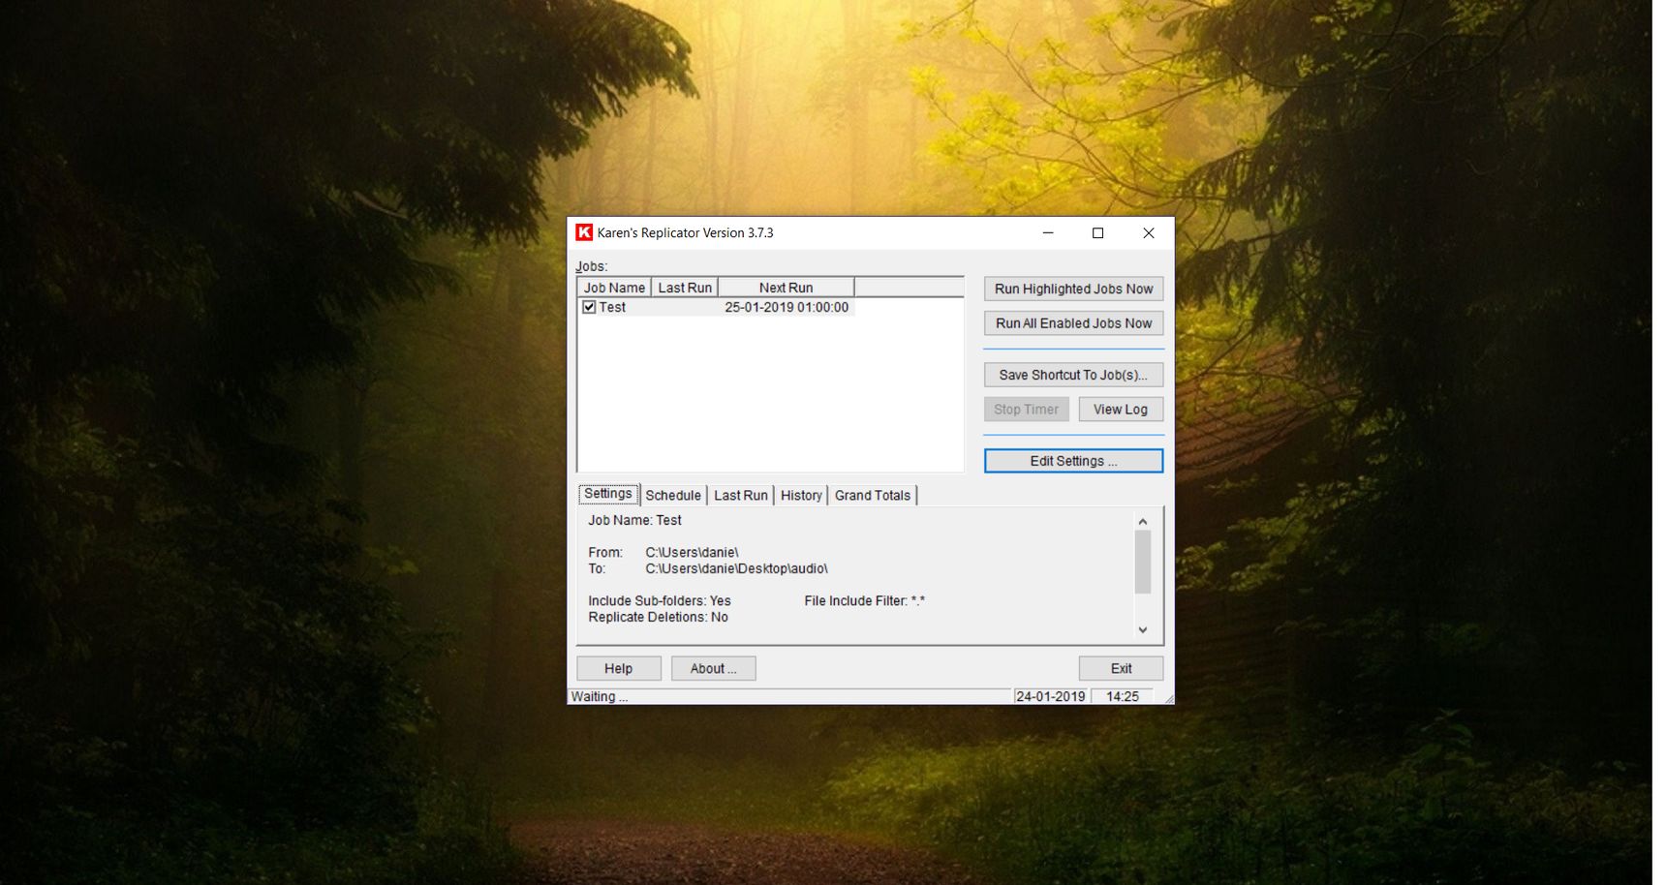Show the History tab
The height and width of the screenshot is (885, 1666).
click(x=801, y=496)
